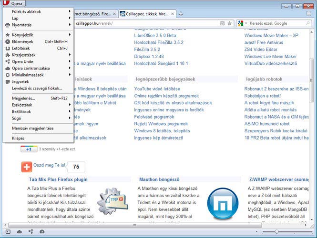Screen dimensions: 317x238
Task: Expand Könyvjelzők submenu arrow
Action: [70, 35]
